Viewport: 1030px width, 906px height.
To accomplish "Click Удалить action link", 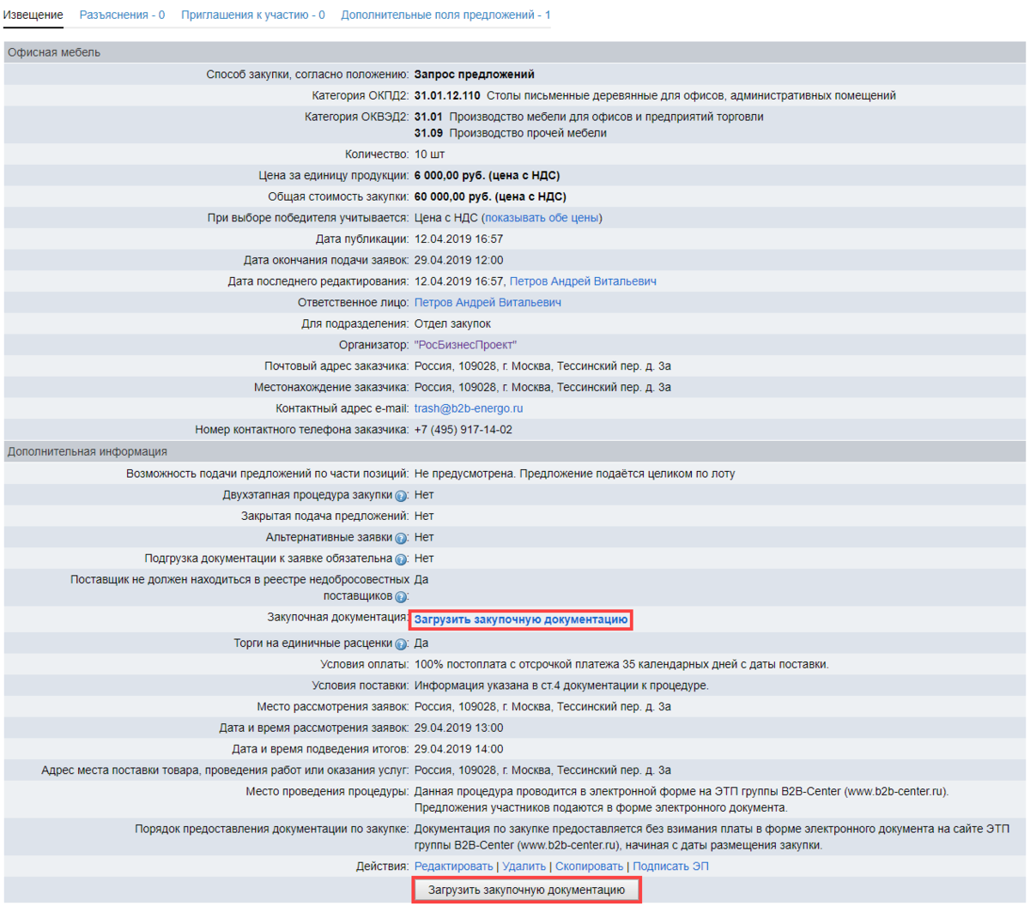I will coord(524,867).
